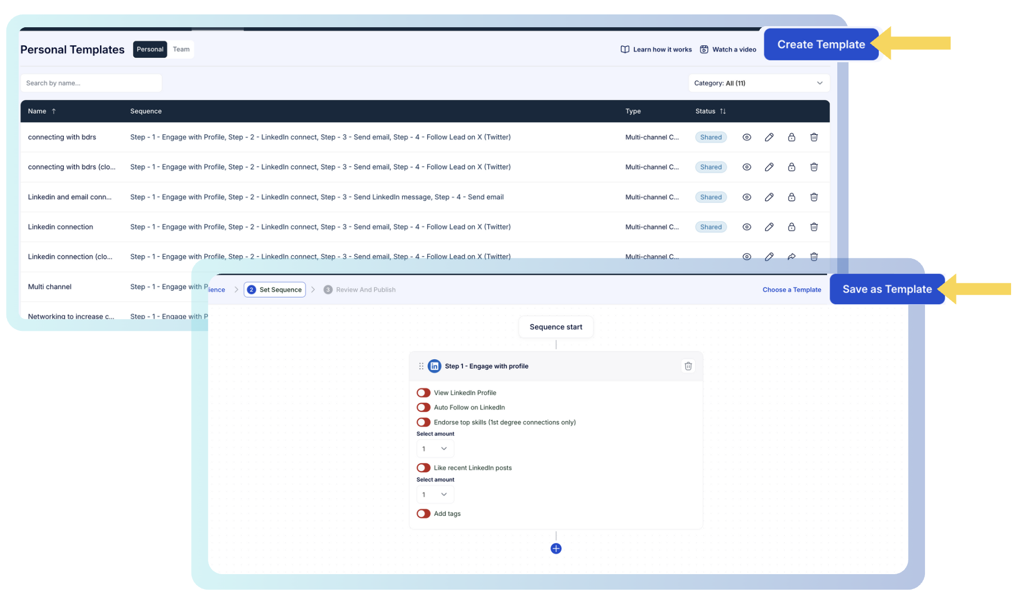Preview 'Linkedin and email conn...' template
This screenshot has height=603, width=1018.
(746, 197)
